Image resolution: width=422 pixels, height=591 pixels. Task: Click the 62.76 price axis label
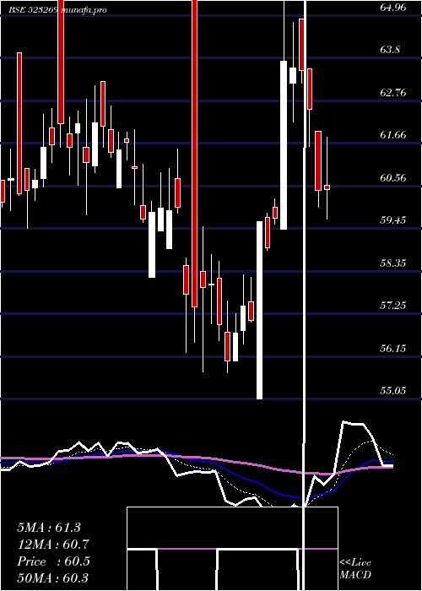[393, 92]
